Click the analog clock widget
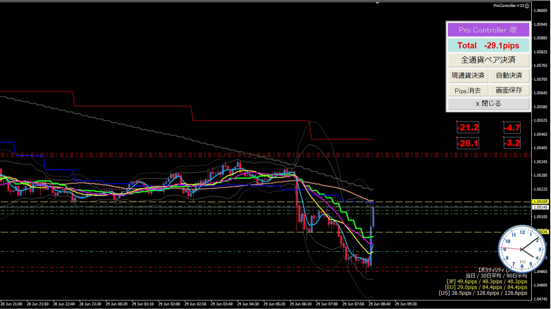551x309 pixels. [523, 249]
